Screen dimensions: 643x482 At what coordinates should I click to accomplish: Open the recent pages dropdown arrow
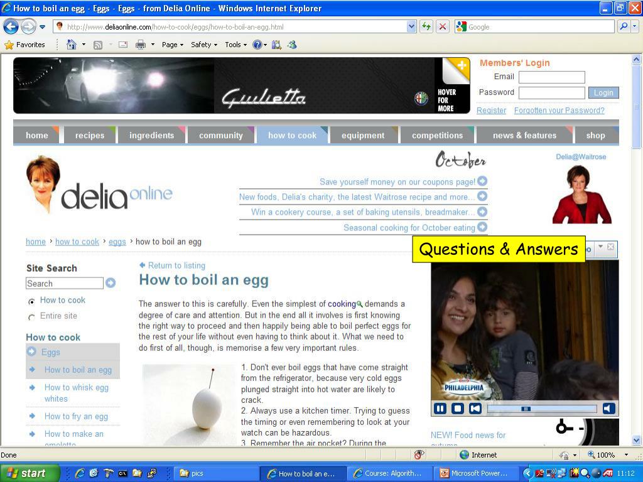click(x=42, y=27)
